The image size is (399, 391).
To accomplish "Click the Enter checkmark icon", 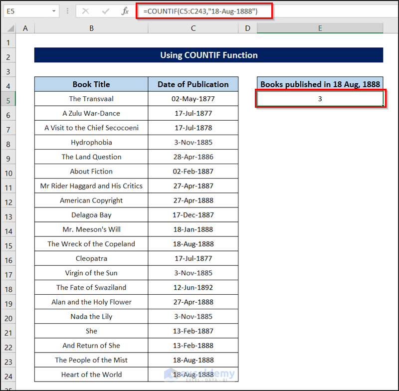I will [107, 11].
